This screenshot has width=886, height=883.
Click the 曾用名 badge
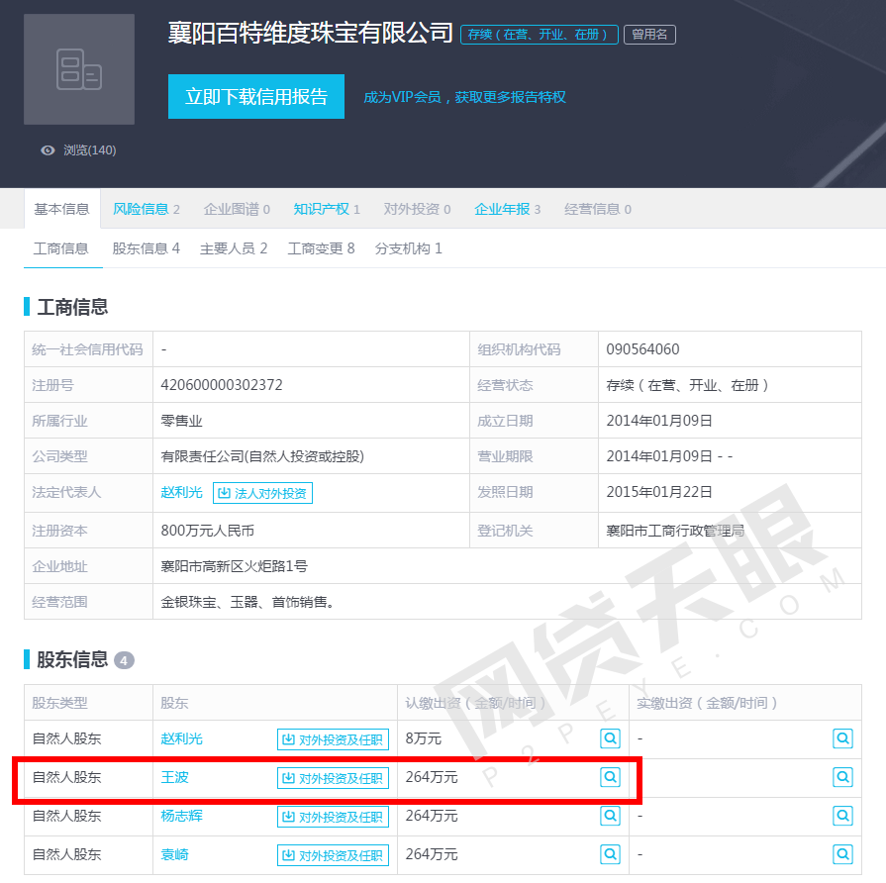pyautogui.click(x=649, y=35)
